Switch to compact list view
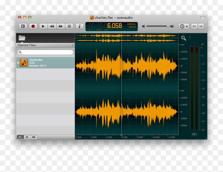The height and width of the screenshot is (172, 223). [27, 137]
